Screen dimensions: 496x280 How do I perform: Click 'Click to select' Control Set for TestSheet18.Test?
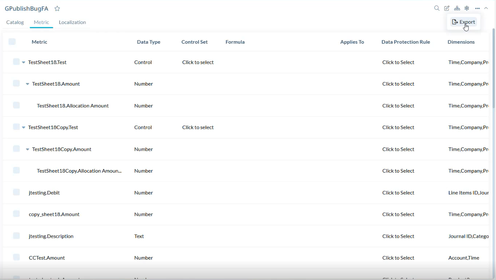pos(198,62)
